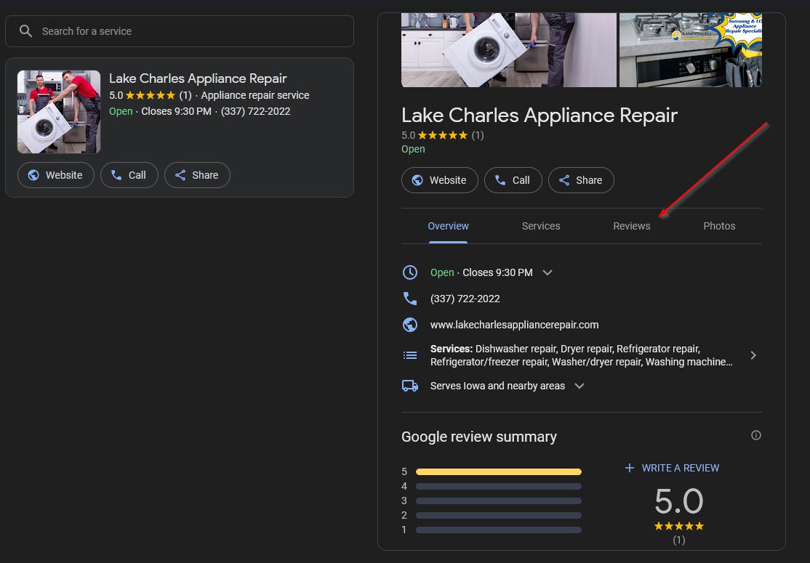Expand services list with right chevron
Image resolution: width=810 pixels, height=563 pixels.
pos(753,355)
